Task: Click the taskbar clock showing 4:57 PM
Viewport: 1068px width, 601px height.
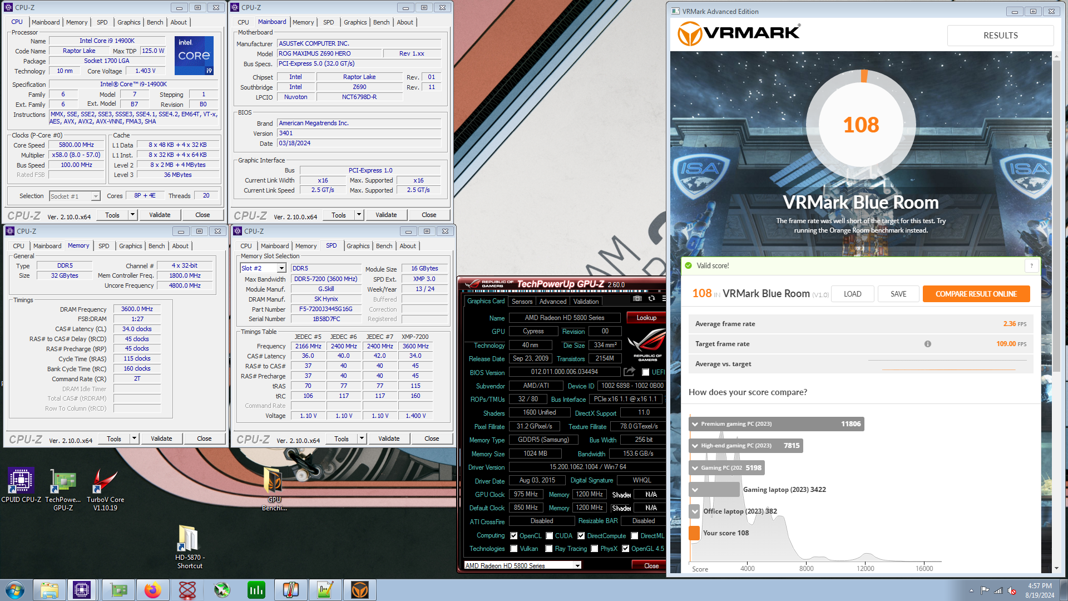Action: click(1040, 590)
